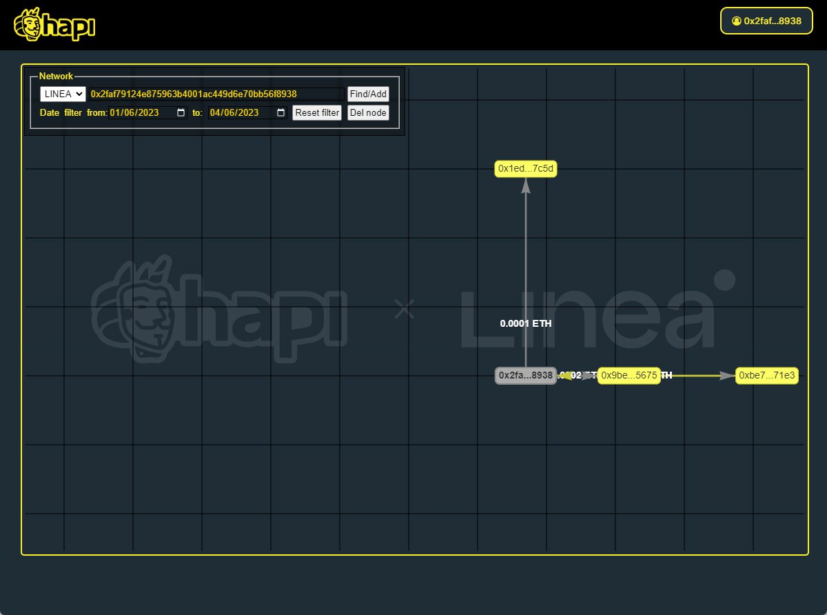Select the grey 0x2fa...8938 node
The width and height of the screenshot is (827, 615).
526,376
